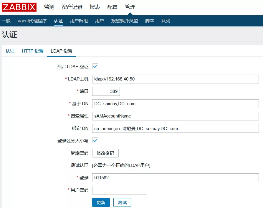Click the 用户密码 input field

tap(120, 190)
